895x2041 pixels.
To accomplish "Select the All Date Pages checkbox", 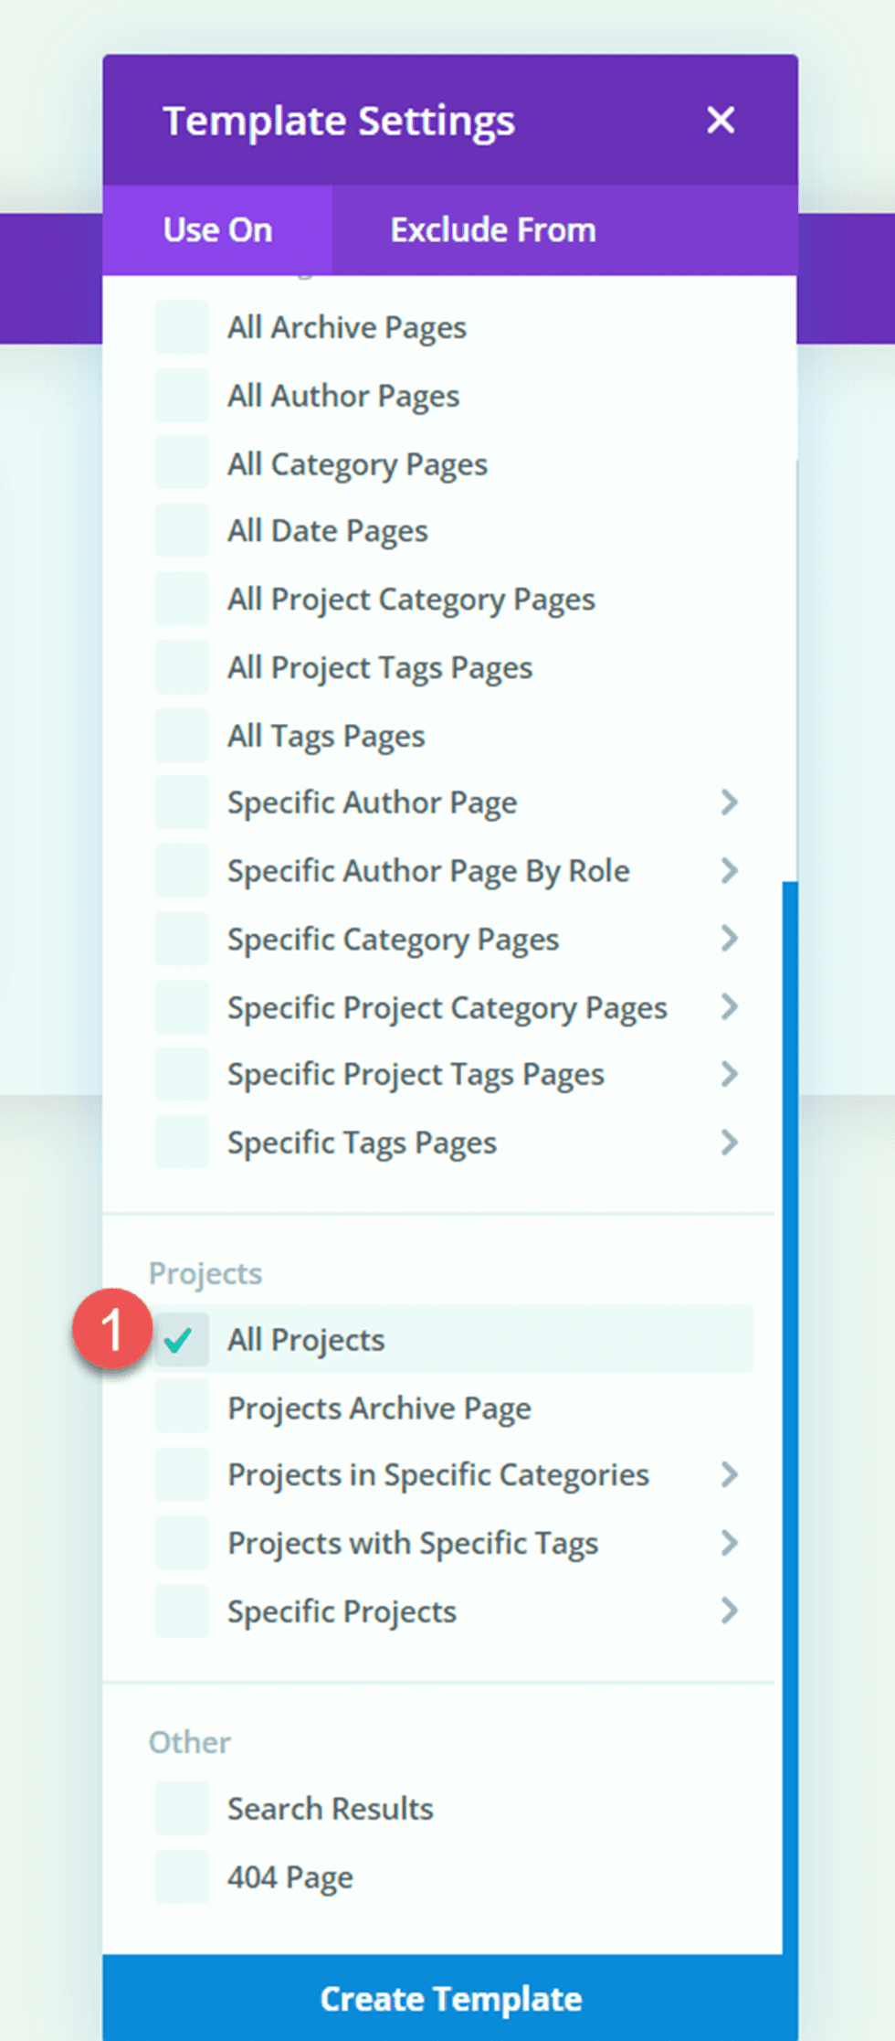I will click(x=182, y=531).
